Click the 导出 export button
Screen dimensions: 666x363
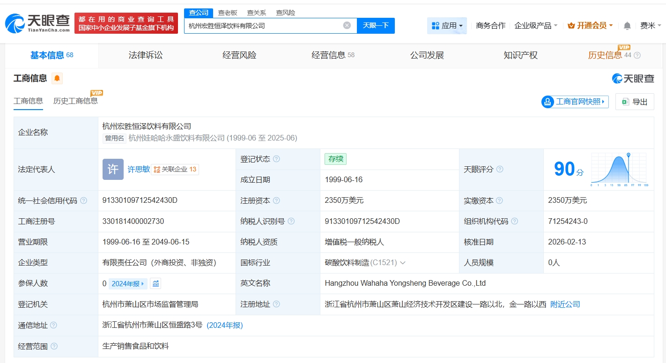click(x=635, y=102)
